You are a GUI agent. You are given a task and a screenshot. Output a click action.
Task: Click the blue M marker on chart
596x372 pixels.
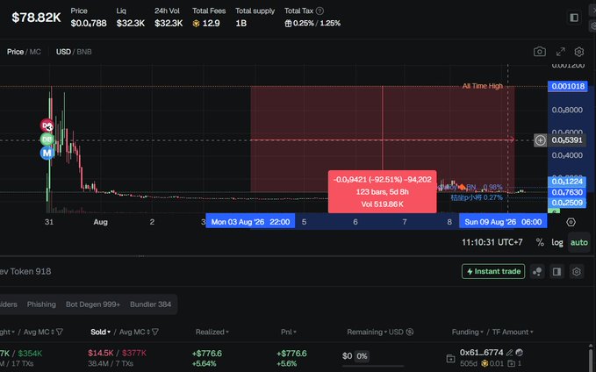point(47,154)
